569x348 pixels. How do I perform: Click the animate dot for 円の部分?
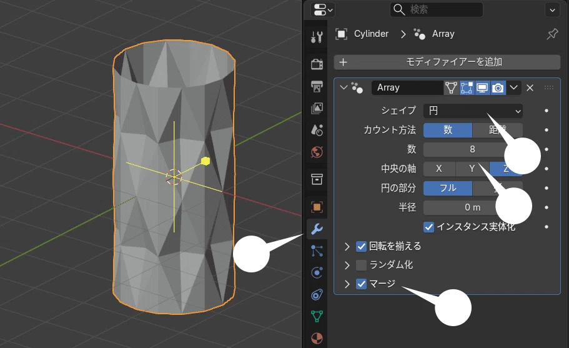tap(547, 188)
